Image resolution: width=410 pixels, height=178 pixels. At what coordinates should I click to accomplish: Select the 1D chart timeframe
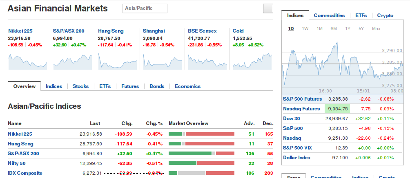[x=291, y=29]
